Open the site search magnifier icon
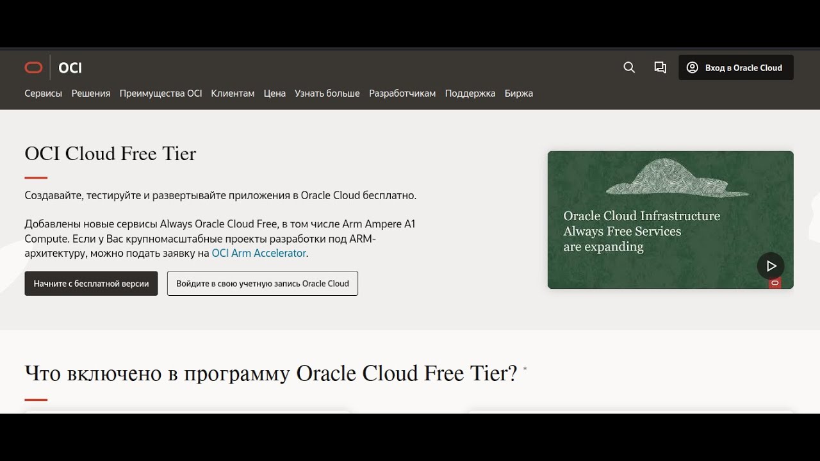Viewport: 820px width, 461px height. (x=629, y=67)
